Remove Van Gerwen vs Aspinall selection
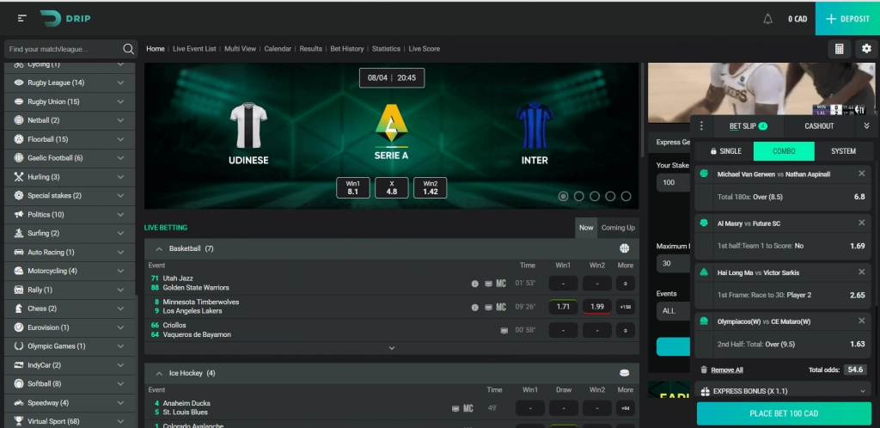The height and width of the screenshot is (428, 880). tap(861, 174)
